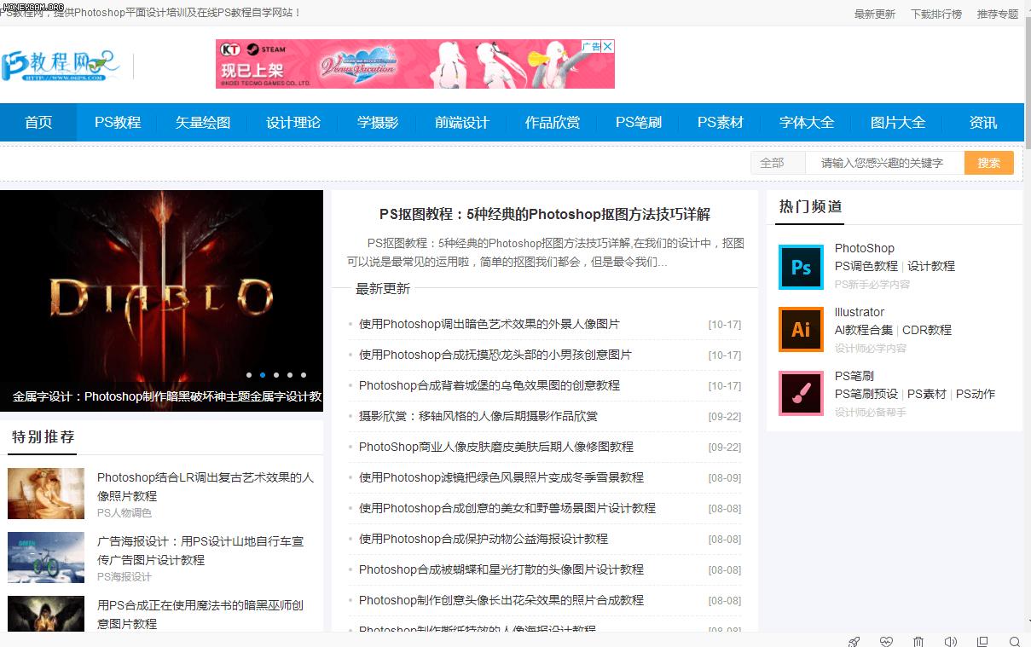Click the heartbeat icon in bottom toolbar
1031x647 pixels.
[x=886, y=640]
